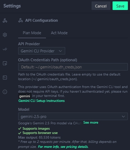Open General settings via the gear icon
Viewport: 130px width, 150px height.
5,35
